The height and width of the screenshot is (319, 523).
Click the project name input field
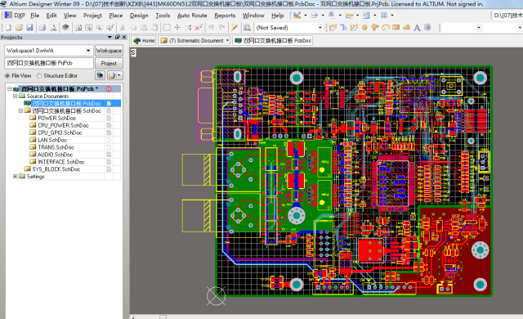point(49,64)
